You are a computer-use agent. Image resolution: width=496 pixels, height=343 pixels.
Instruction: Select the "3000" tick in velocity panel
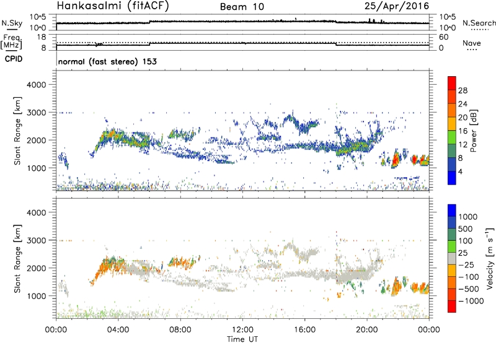coord(36,240)
